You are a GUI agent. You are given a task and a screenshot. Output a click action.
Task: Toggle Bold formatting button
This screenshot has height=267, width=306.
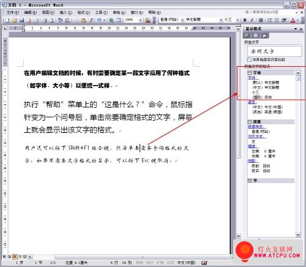point(245,20)
